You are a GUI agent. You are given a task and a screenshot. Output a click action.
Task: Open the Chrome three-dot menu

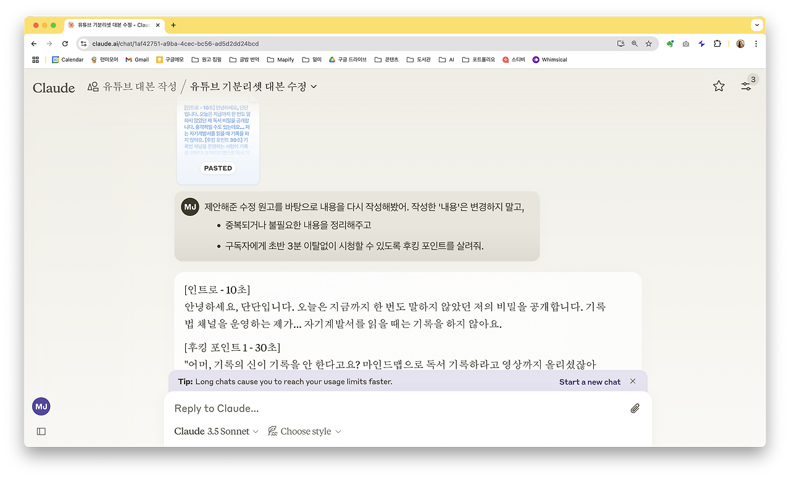tap(755, 44)
